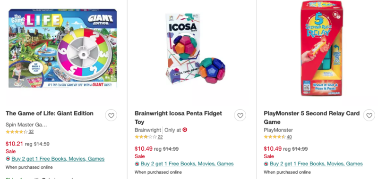
Task: Click Target bullseye icon beside Only at
Action: pos(185,130)
